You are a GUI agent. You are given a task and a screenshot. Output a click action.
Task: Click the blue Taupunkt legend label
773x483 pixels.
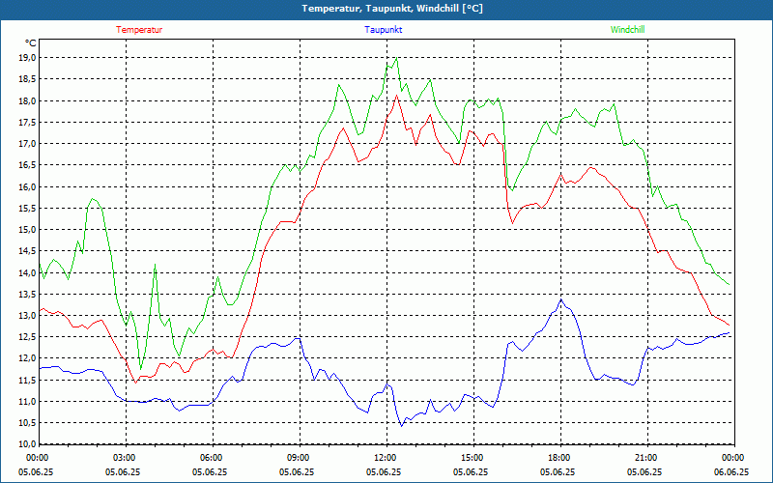tap(384, 30)
